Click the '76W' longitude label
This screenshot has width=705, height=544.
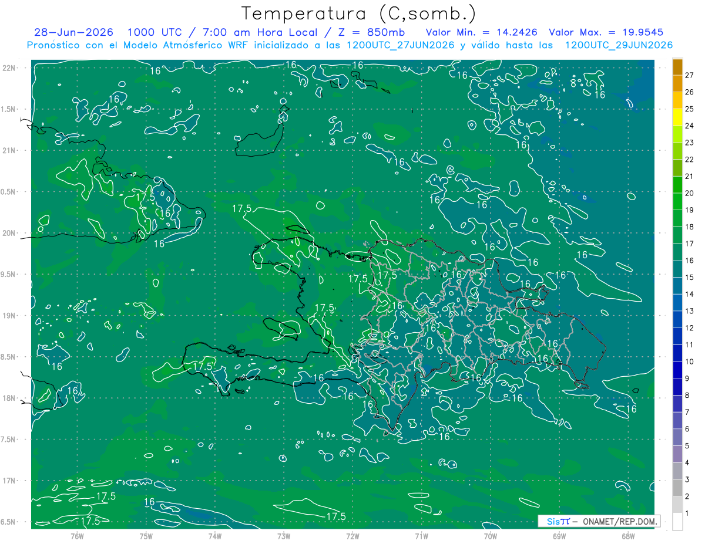[77, 536]
